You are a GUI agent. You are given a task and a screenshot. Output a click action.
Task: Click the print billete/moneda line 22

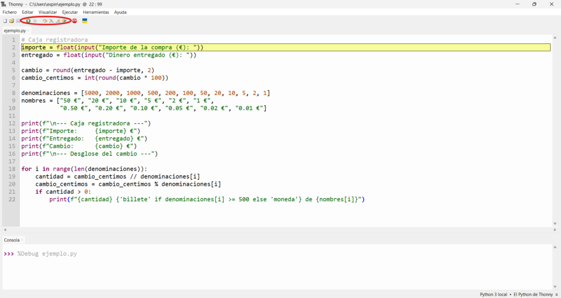[x=207, y=199]
